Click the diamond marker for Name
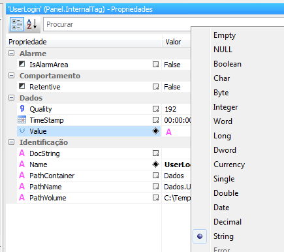 click(155, 165)
